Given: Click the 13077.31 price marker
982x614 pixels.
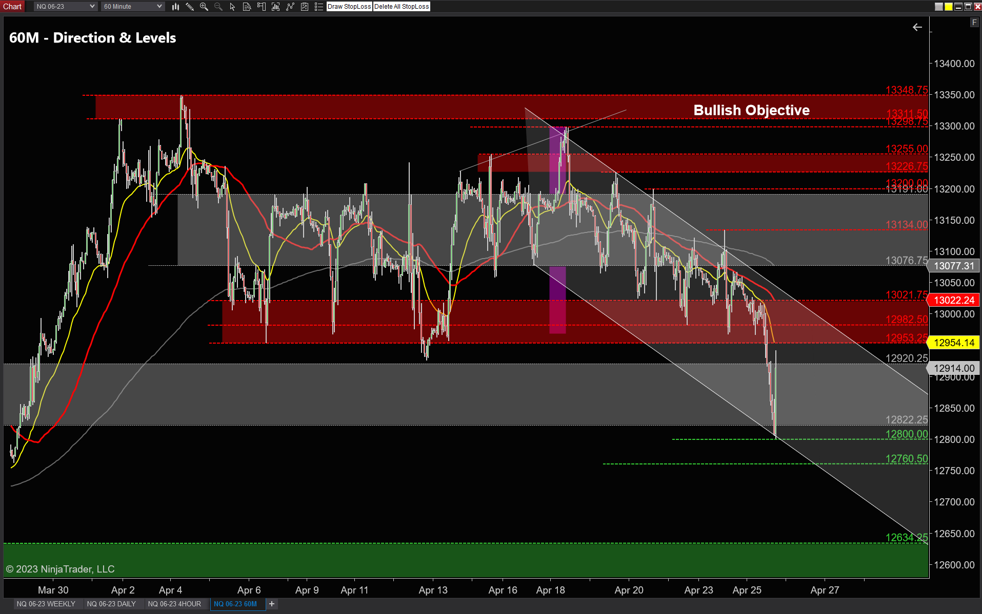Looking at the screenshot, I should pos(954,266).
